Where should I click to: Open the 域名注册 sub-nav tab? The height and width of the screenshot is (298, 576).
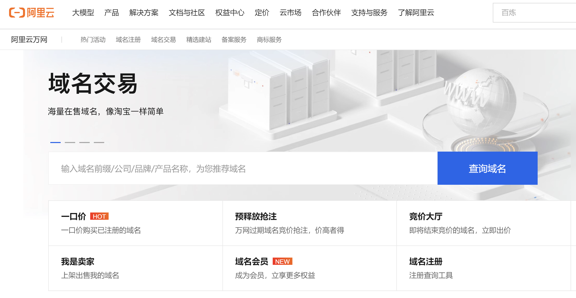click(x=128, y=40)
